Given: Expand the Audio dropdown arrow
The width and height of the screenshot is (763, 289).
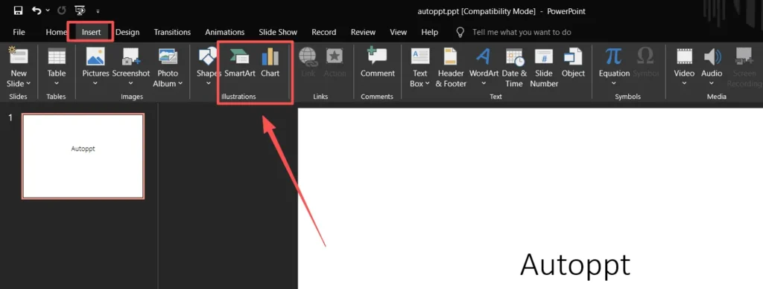Looking at the screenshot, I should click(x=712, y=83).
